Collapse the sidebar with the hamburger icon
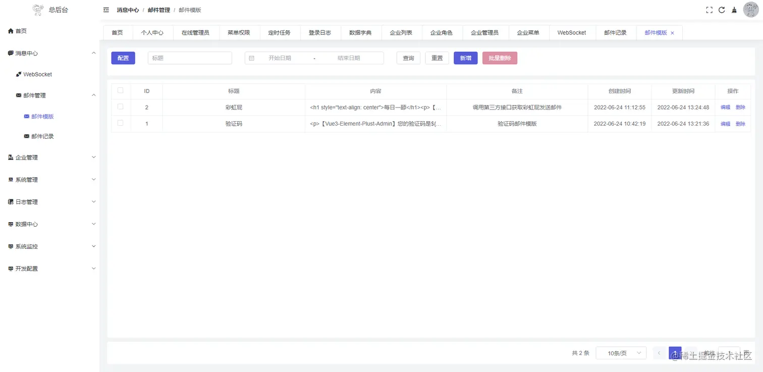Image resolution: width=763 pixels, height=372 pixels. tap(105, 10)
